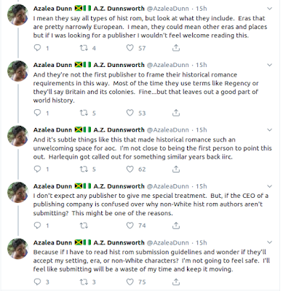View avatar of the first tweet
The width and height of the screenshot is (283, 291).
pos(18,15)
